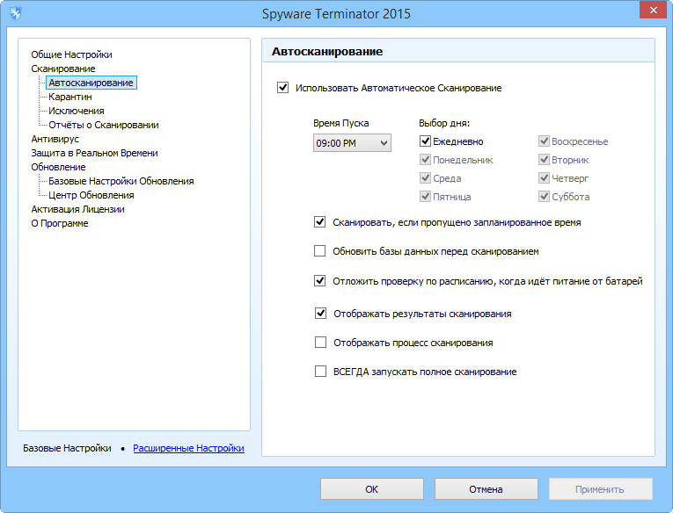Open the Исключения settings page
Image resolution: width=673 pixels, height=513 pixels.
click(x=77, y=111)
